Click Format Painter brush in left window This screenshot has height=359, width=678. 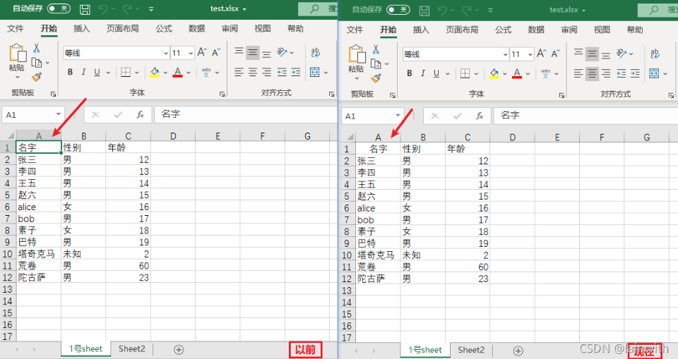click(x=37, y=78)
